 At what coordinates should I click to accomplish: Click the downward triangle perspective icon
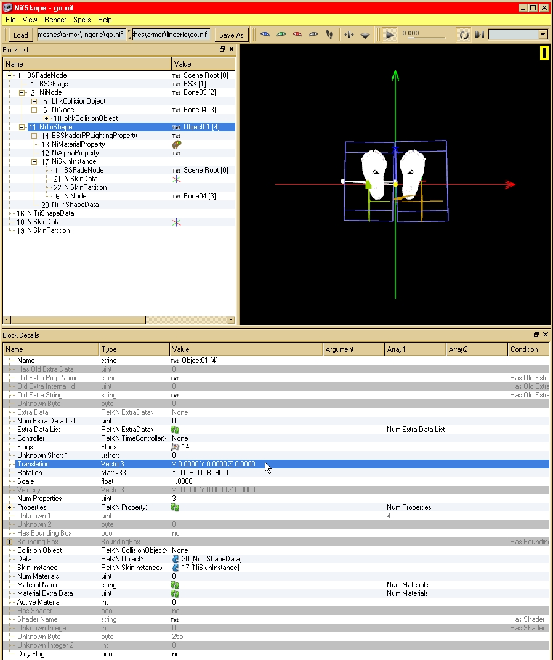pos(365,35)
